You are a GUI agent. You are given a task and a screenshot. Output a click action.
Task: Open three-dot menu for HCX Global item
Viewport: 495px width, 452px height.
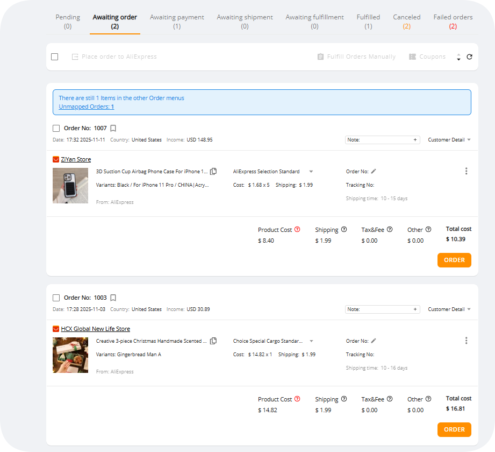point(466,341)
